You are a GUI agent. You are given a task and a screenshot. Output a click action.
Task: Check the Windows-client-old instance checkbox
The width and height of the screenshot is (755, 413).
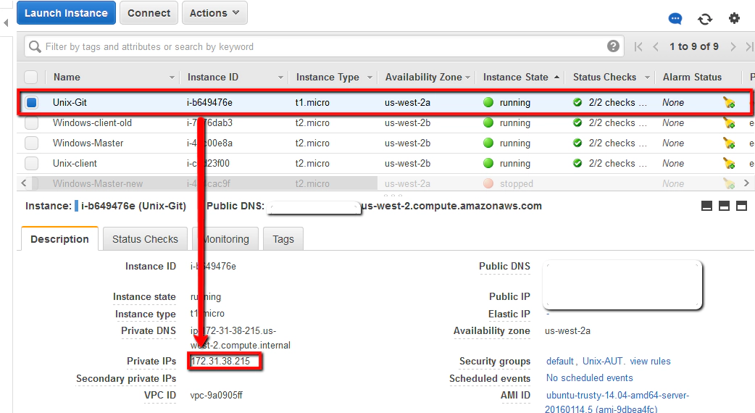point(32,122)
